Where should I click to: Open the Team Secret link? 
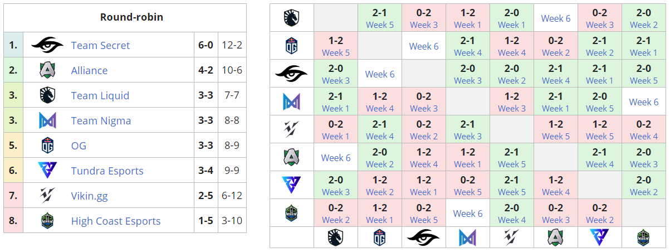click(x=100, y=45)
